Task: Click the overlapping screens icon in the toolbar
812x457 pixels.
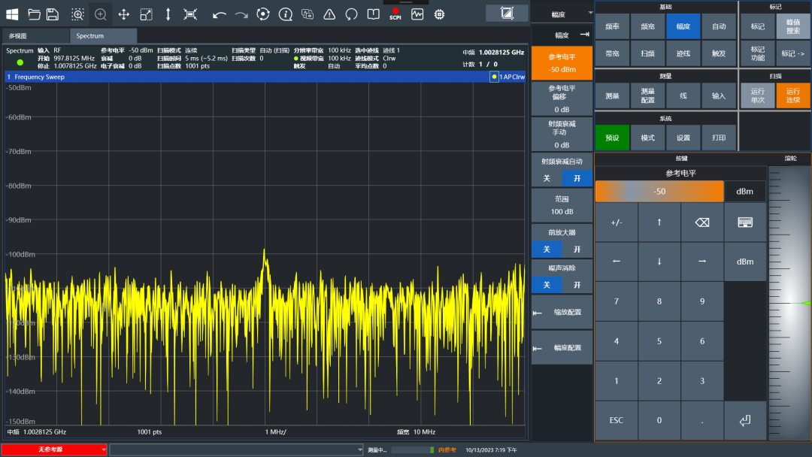Action: [x=308, y=14]
